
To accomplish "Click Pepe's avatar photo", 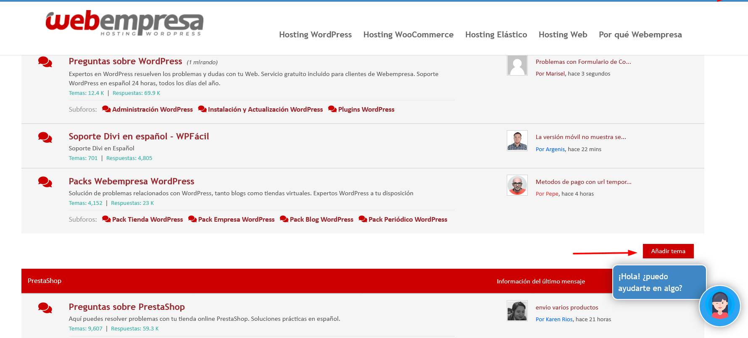I will [x=517, y=185].
